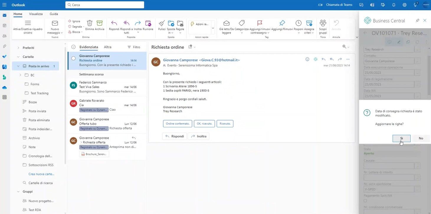Pin the Business Central add-in pane
This screenshot has height=214, width=431.
pyautogui.click(x=417, y=20)
